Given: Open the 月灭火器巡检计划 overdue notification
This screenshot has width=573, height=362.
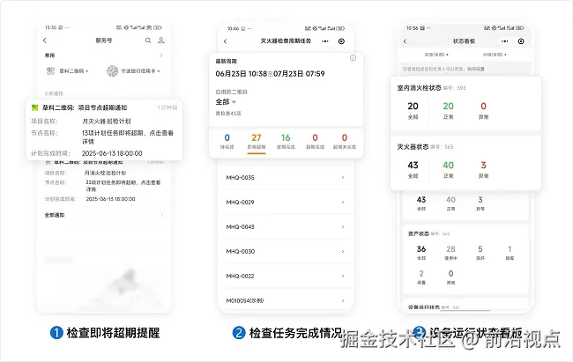Looking at the screenshot, I should point(104,129).
